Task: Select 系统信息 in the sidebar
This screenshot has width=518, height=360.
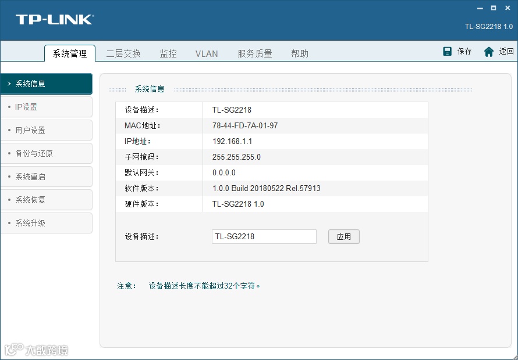Action: [46, 84]
